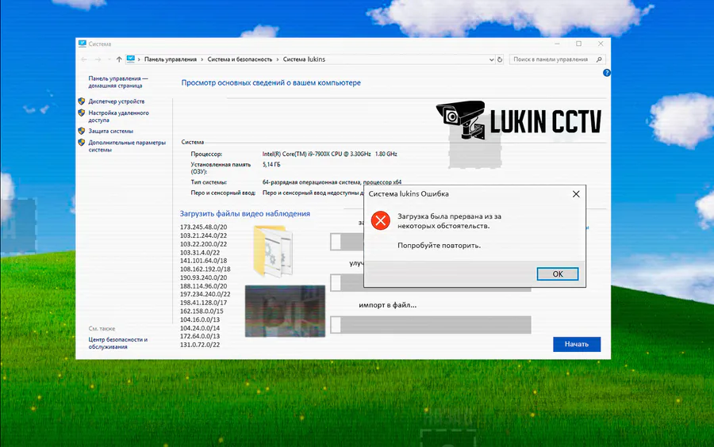Viewport: 714px width, 447px height.
Task: Click the folder with gears icon
Action: (273, 250)
